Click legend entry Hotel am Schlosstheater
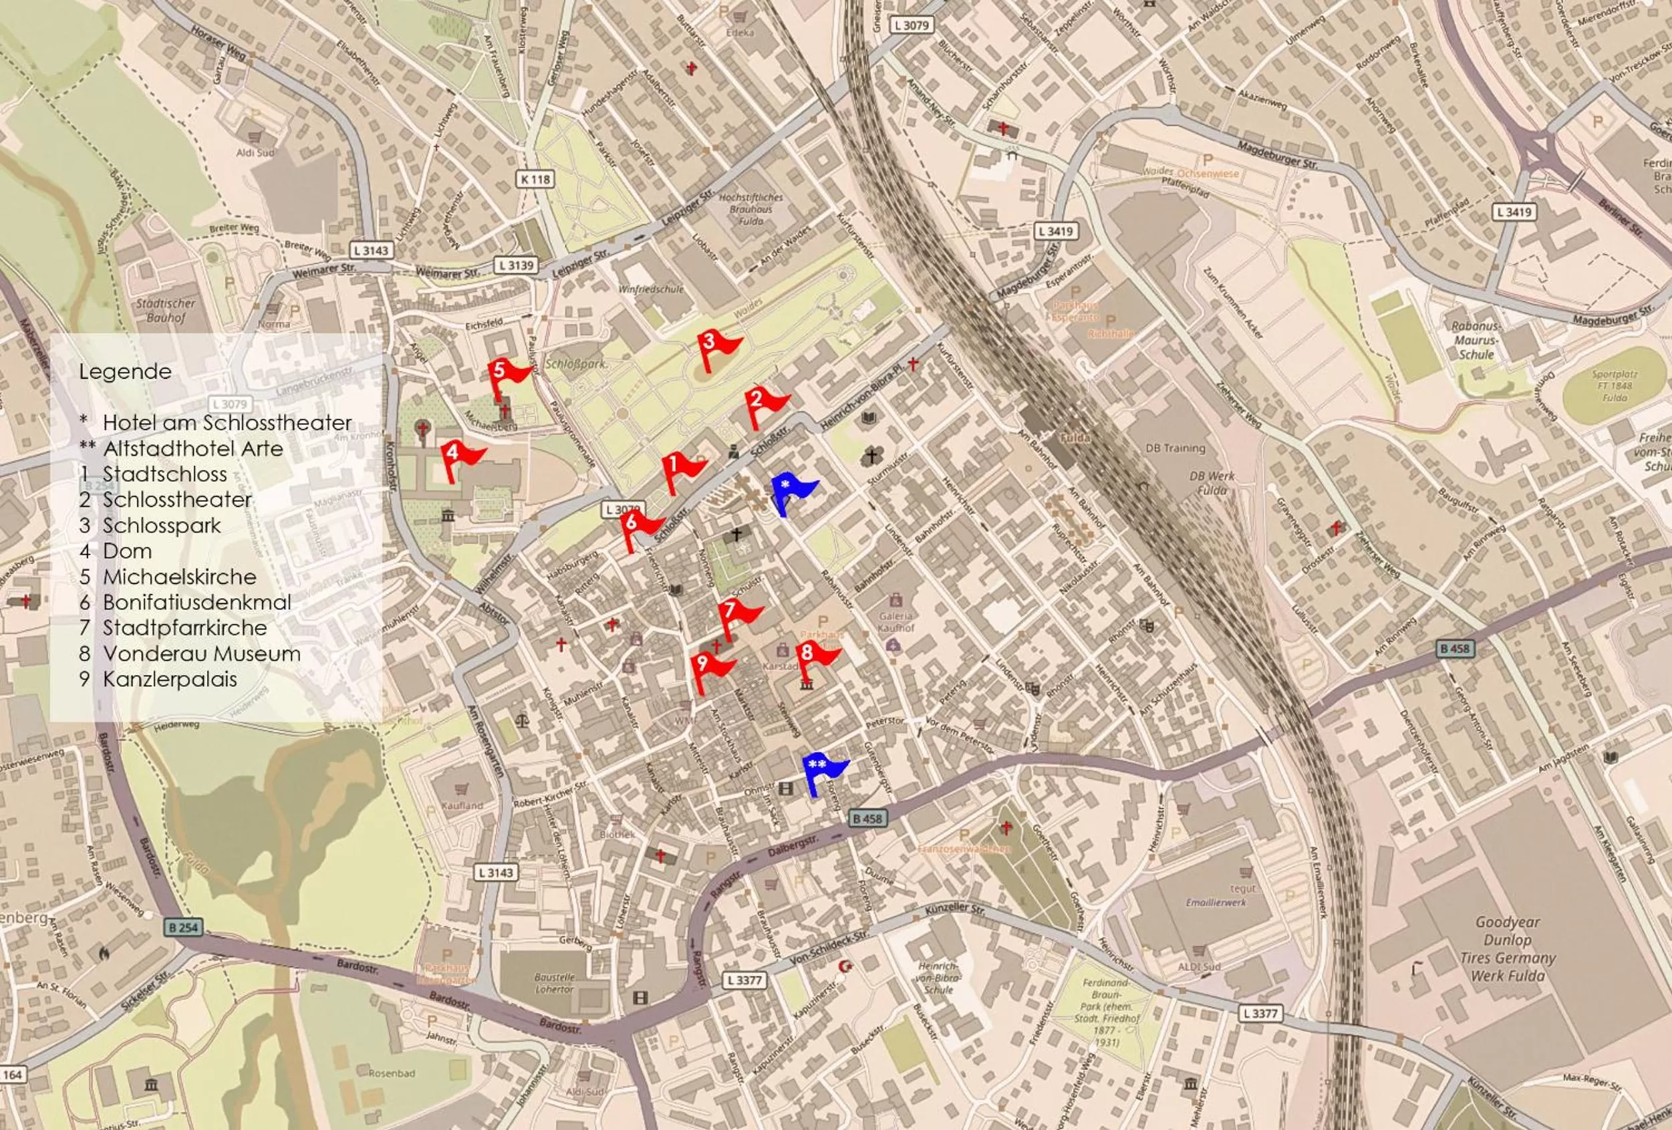1672x1130 pixels. pos(227,423)
